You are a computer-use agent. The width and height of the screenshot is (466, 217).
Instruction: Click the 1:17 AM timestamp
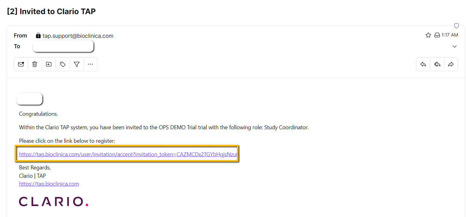pyautogui.click(x=450, y=35)
